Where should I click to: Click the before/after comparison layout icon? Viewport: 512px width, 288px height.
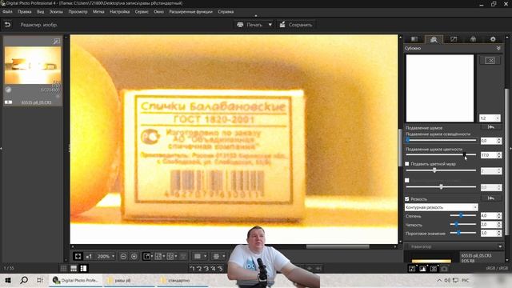tap(158, 256)
